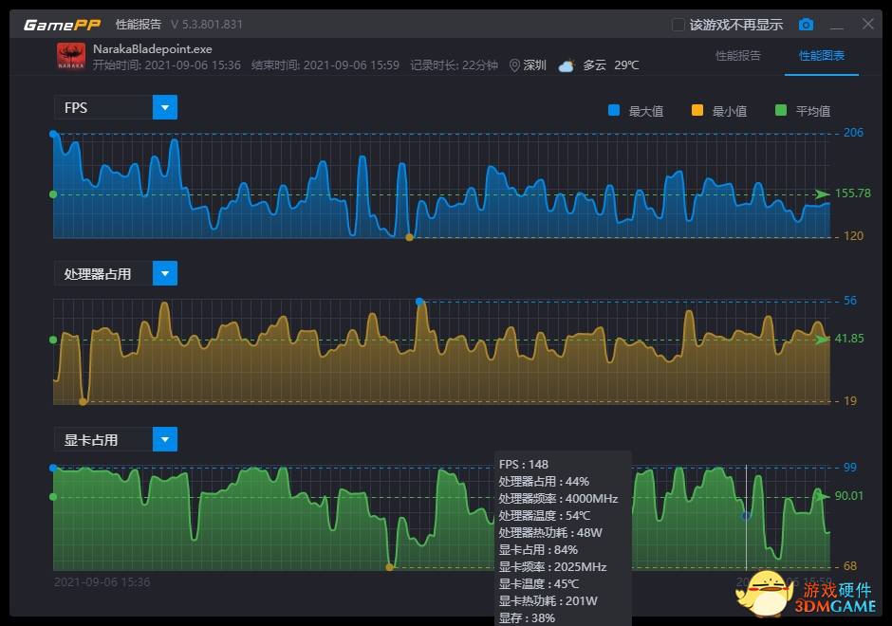Image resolution: width=892 pixels, height=626 pixels.
Task: Select the 性能图表 tab
Action: point(822,56)
